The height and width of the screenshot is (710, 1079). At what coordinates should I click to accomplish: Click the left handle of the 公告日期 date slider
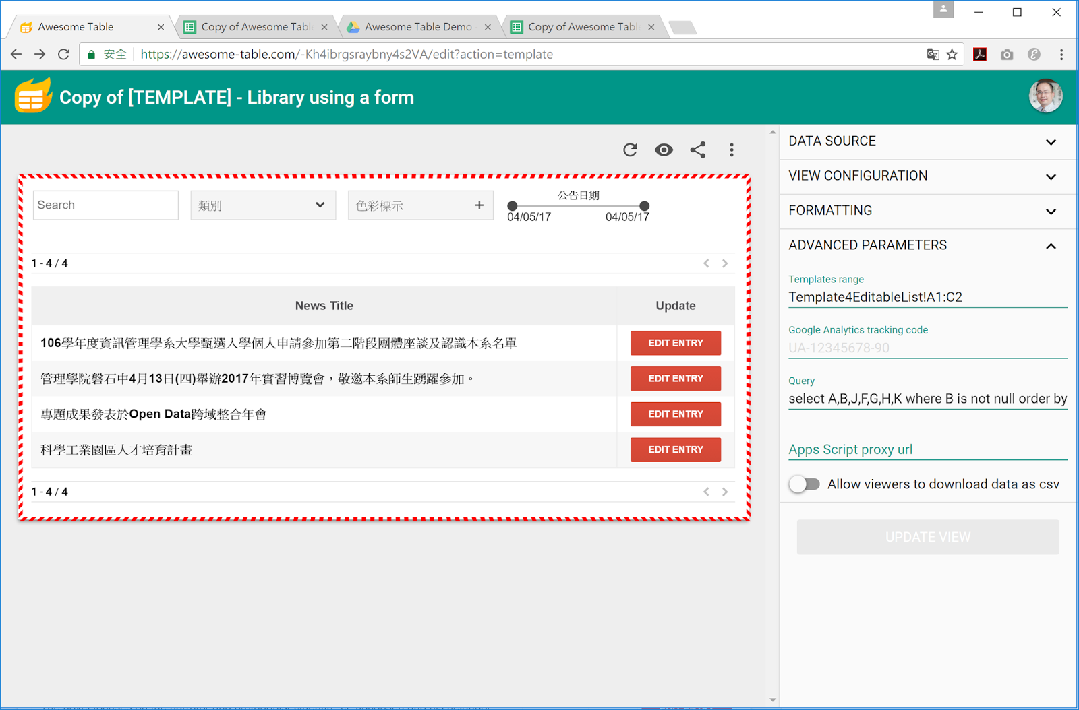pyautogui.click(x=513, y=205)
